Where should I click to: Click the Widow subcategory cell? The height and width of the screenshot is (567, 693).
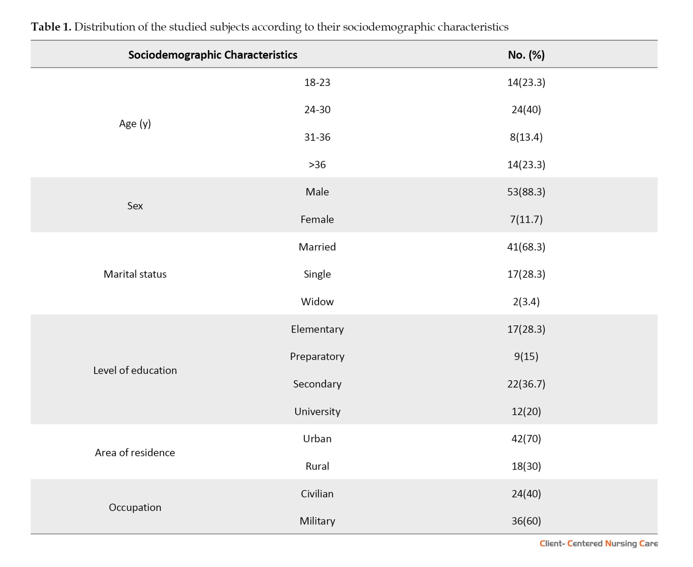click(317, 302)
